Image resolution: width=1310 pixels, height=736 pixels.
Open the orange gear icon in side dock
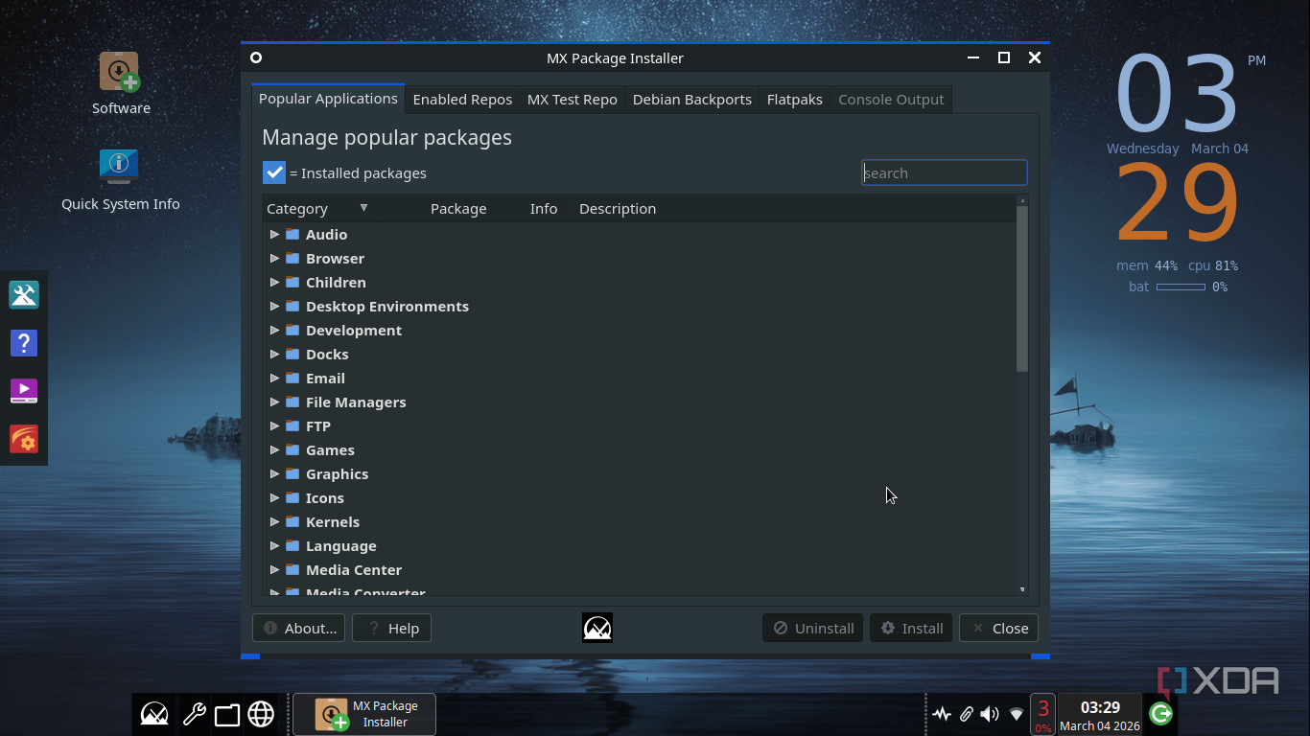[x=24, y=439]
